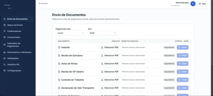Click the Aviso de Férias document icon
This screenshot has width=213, height=96.
[59, 64]
